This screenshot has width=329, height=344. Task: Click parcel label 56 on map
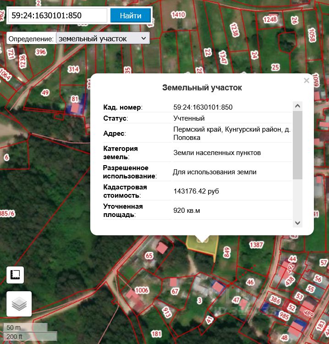(x=318, y=278)
